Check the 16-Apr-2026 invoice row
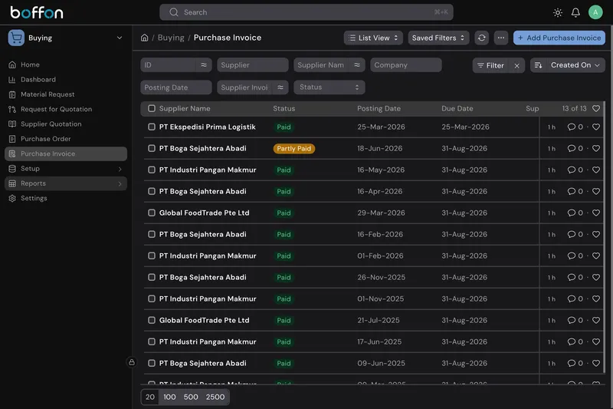Image resolution: width=613 pixels, height=409 pixels. 152,191
